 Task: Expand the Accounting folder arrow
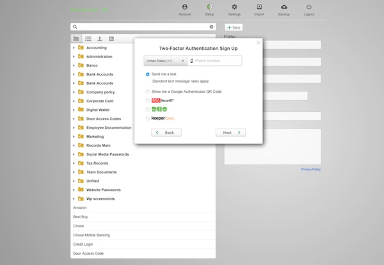click(x=74, y=48)
